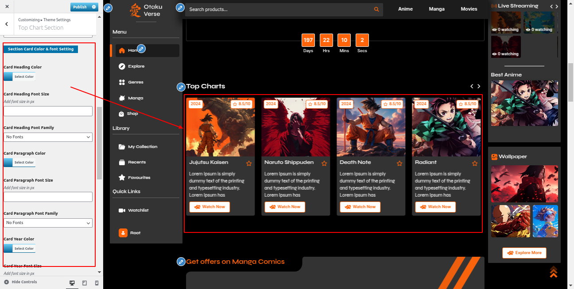Viewport: 574px width, 289px height.
Task: Switch to tablet preview device icon
Action: 85,283
